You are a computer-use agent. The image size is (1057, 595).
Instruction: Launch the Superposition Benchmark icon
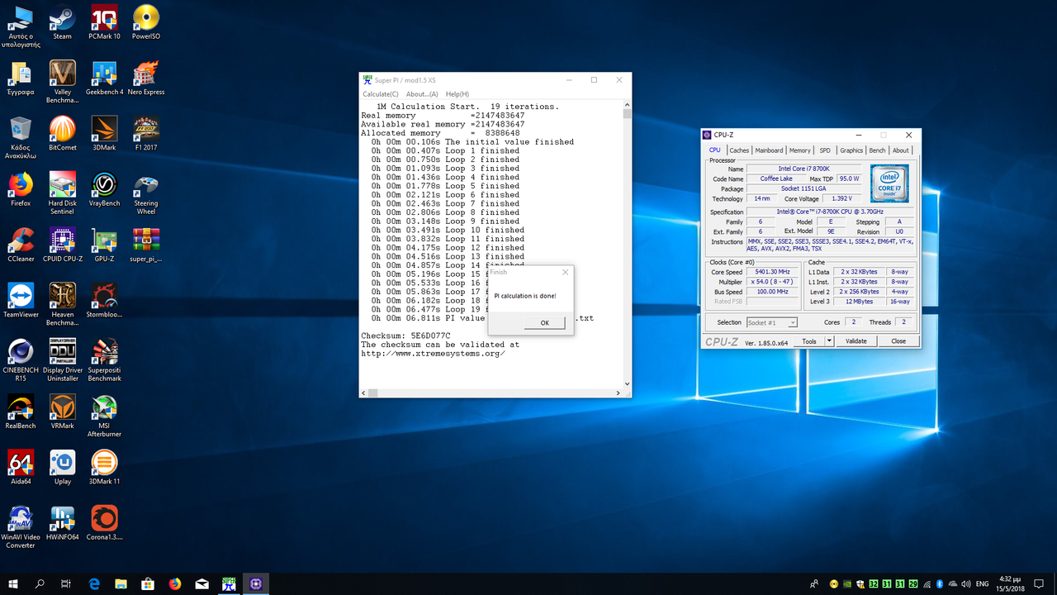tap(104, 359)
